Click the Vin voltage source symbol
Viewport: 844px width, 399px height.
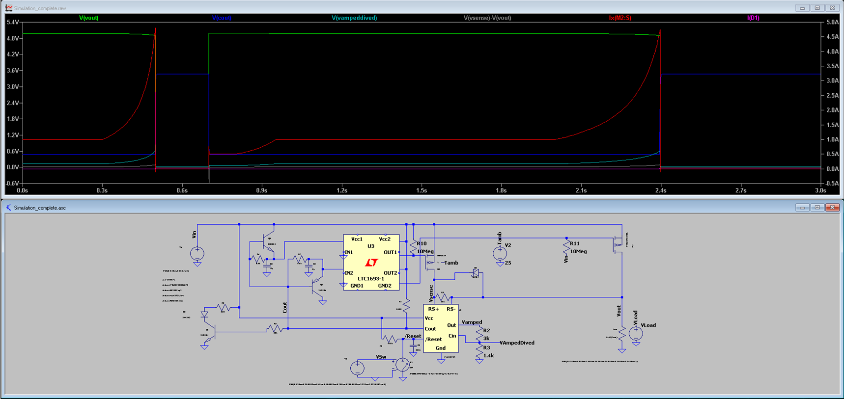click(197, 254)
